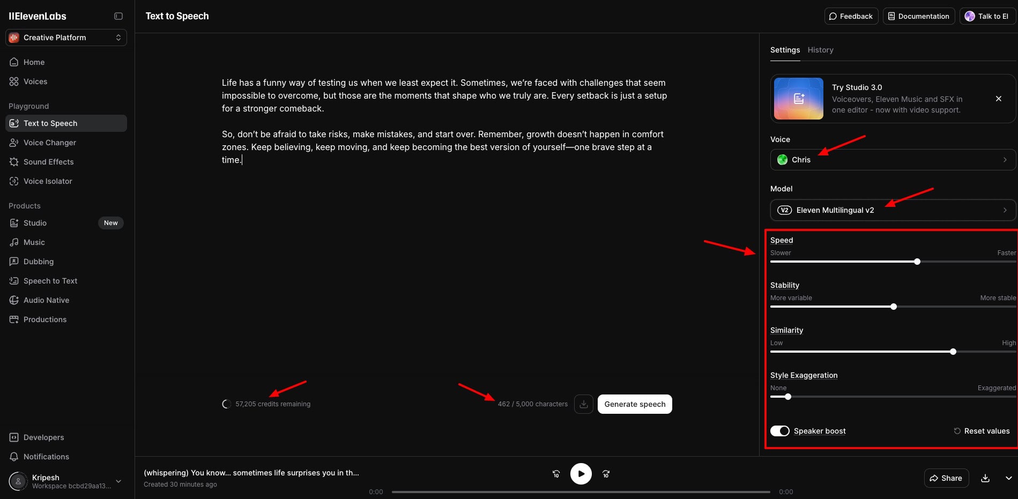1018x499 pixels.
Task: Download the audio from the player bar
Action: pyautogui.click(x=985, y=478)
